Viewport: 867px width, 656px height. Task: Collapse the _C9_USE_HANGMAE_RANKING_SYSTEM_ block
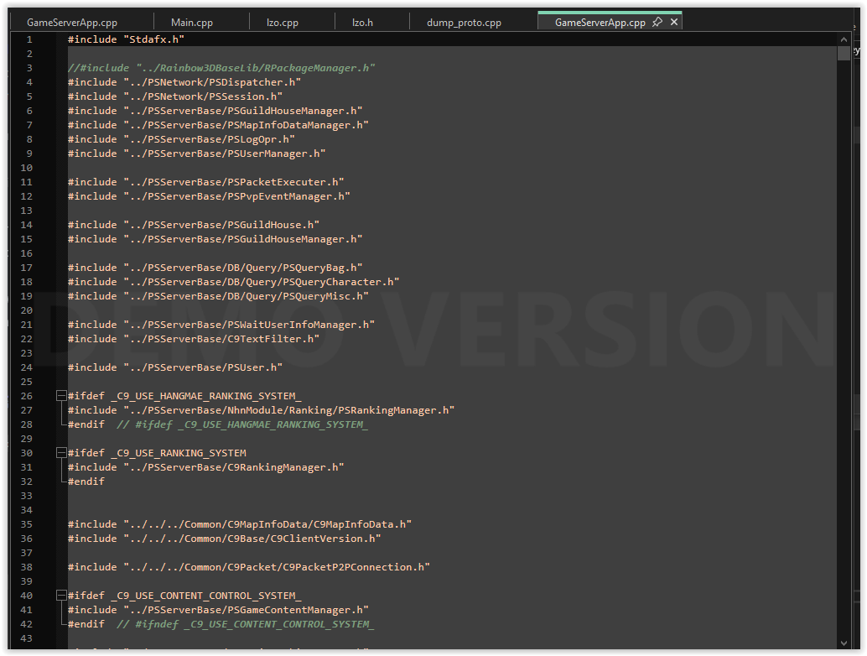tap(60, 395)
